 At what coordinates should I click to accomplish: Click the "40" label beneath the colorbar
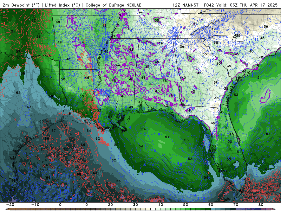161,205
